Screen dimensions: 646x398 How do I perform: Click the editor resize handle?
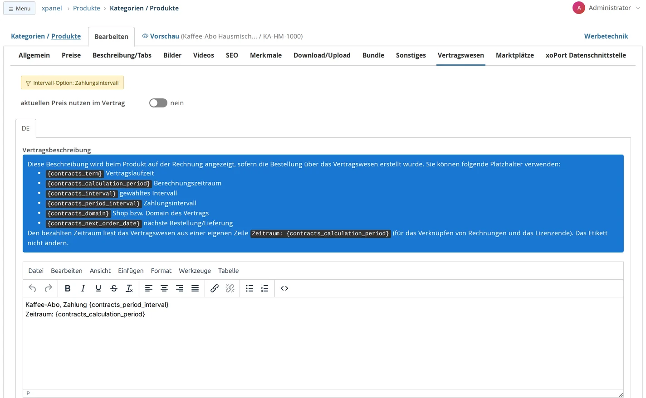click(621, 394)
